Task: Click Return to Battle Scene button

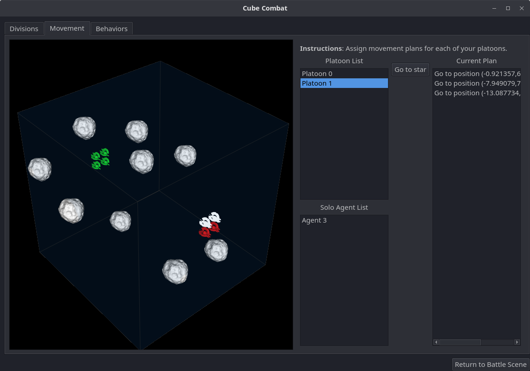Action: pos(491,365)
